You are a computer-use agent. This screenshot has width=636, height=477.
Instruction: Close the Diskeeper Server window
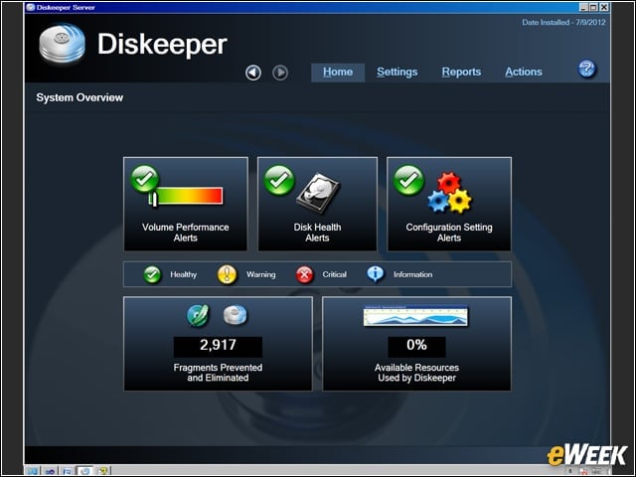[x=604, y=7]
